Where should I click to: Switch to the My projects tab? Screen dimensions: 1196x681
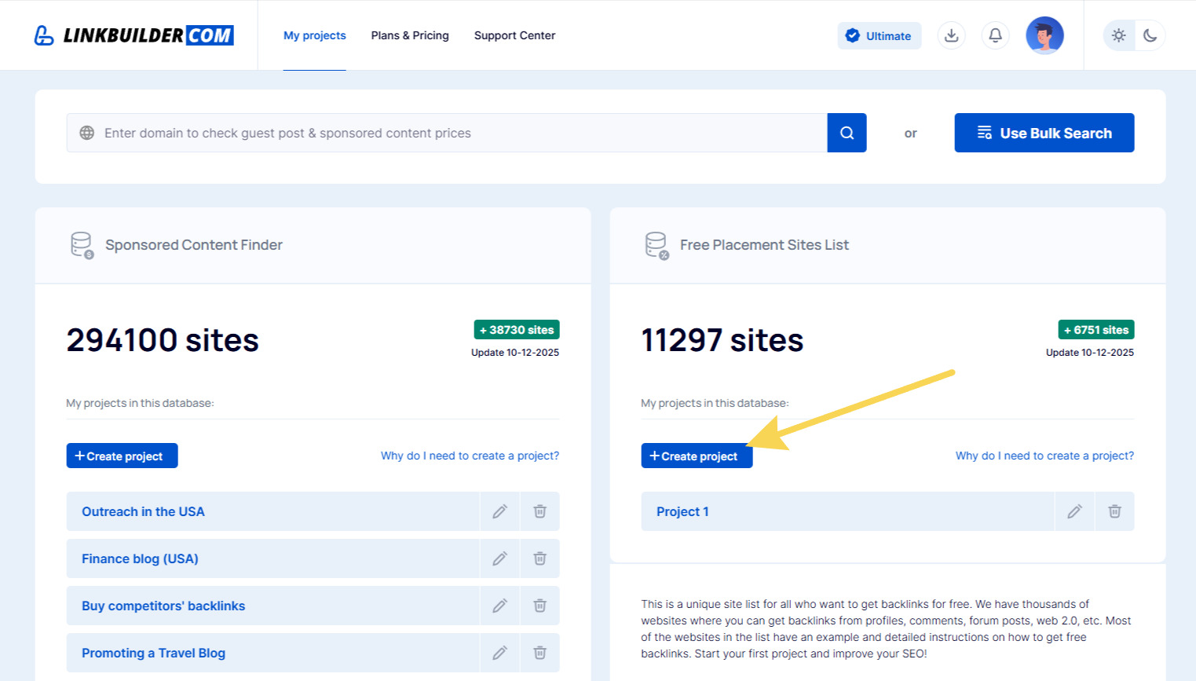coord(314,35)
